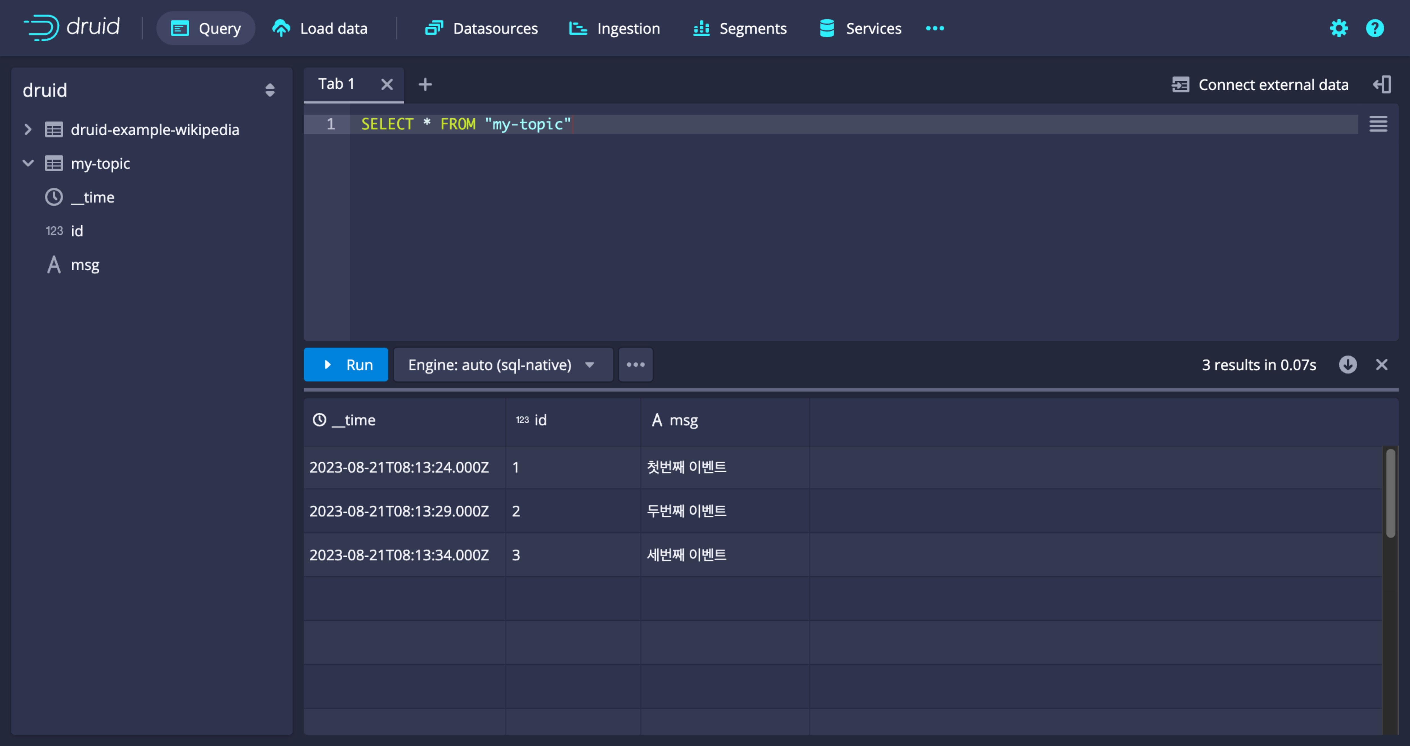Click the msg cell 첫번째 이벤트
1410x746 pixels.
click(x=725, y=468)
